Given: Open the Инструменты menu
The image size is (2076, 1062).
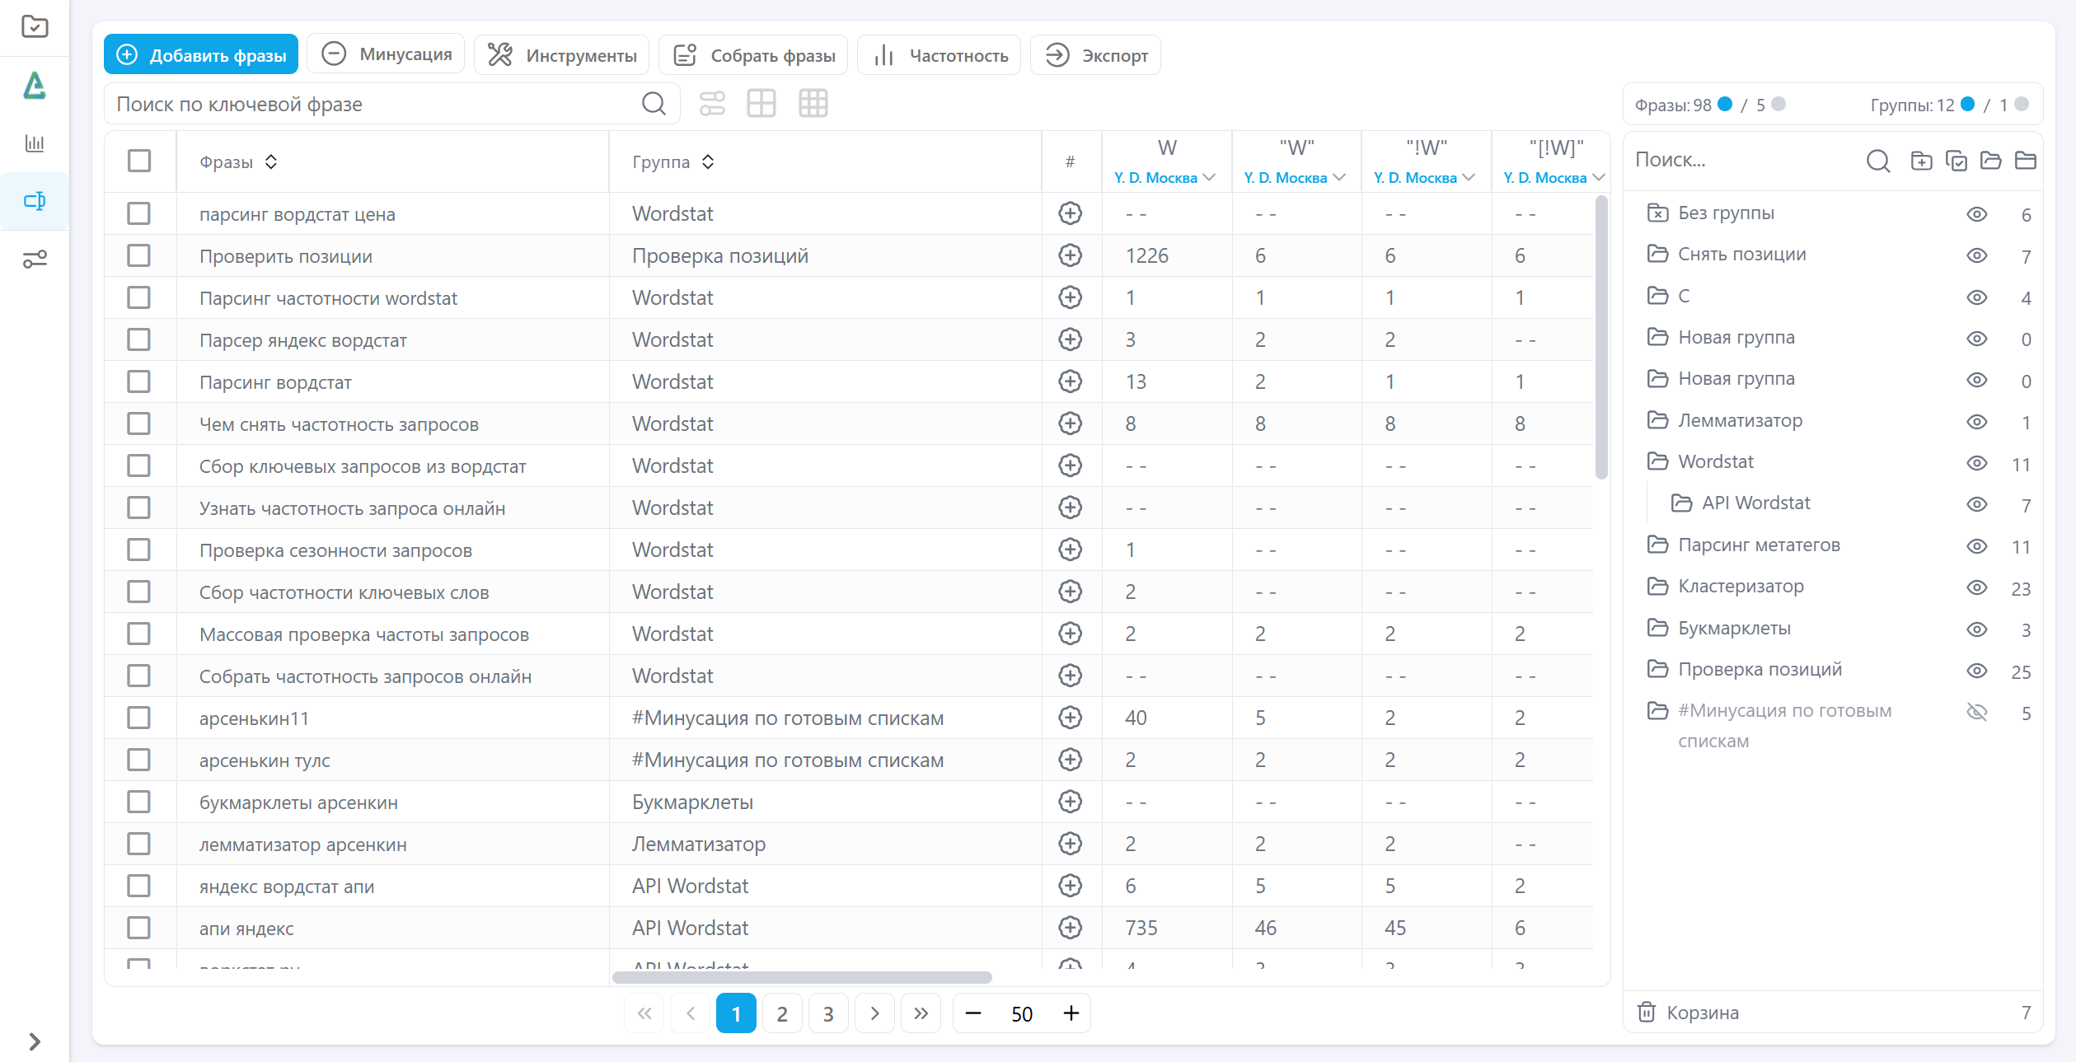Looking at the screenshot, I should click(562, 55).
